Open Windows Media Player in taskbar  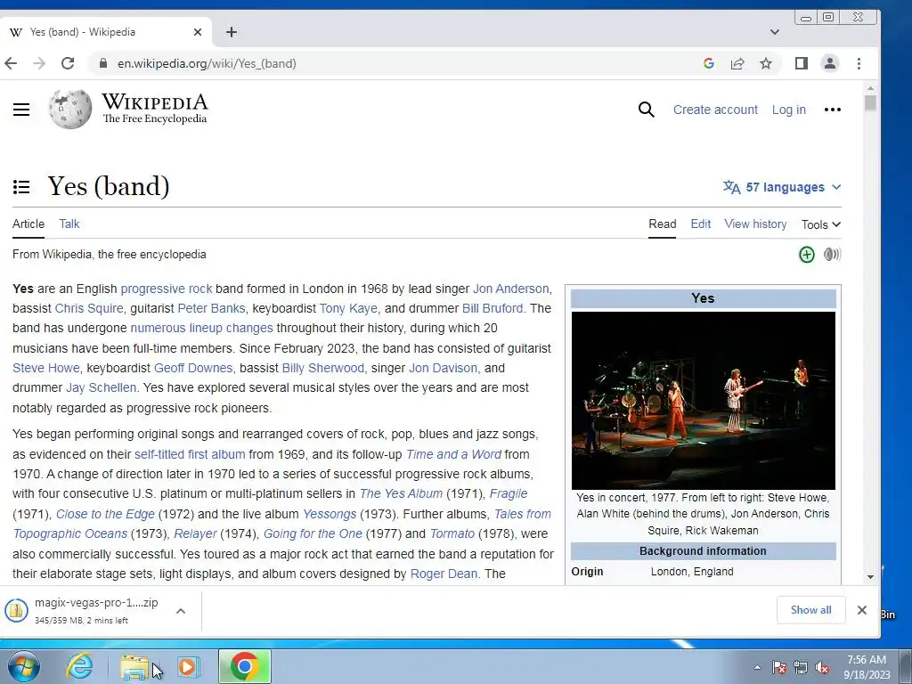(187, 666)
